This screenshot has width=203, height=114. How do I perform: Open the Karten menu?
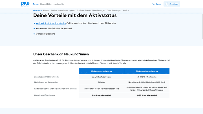coord(46,10)
